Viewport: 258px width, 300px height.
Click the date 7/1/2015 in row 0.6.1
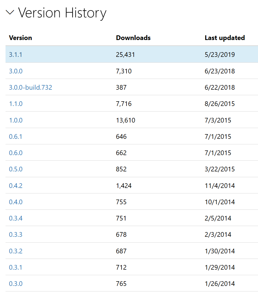coord(218,137)
